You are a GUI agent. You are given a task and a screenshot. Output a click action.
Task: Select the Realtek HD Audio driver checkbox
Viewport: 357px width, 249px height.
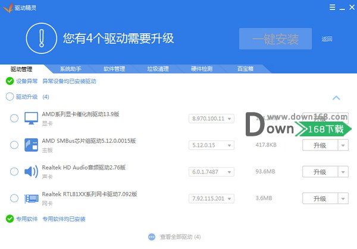pos(14,171)
